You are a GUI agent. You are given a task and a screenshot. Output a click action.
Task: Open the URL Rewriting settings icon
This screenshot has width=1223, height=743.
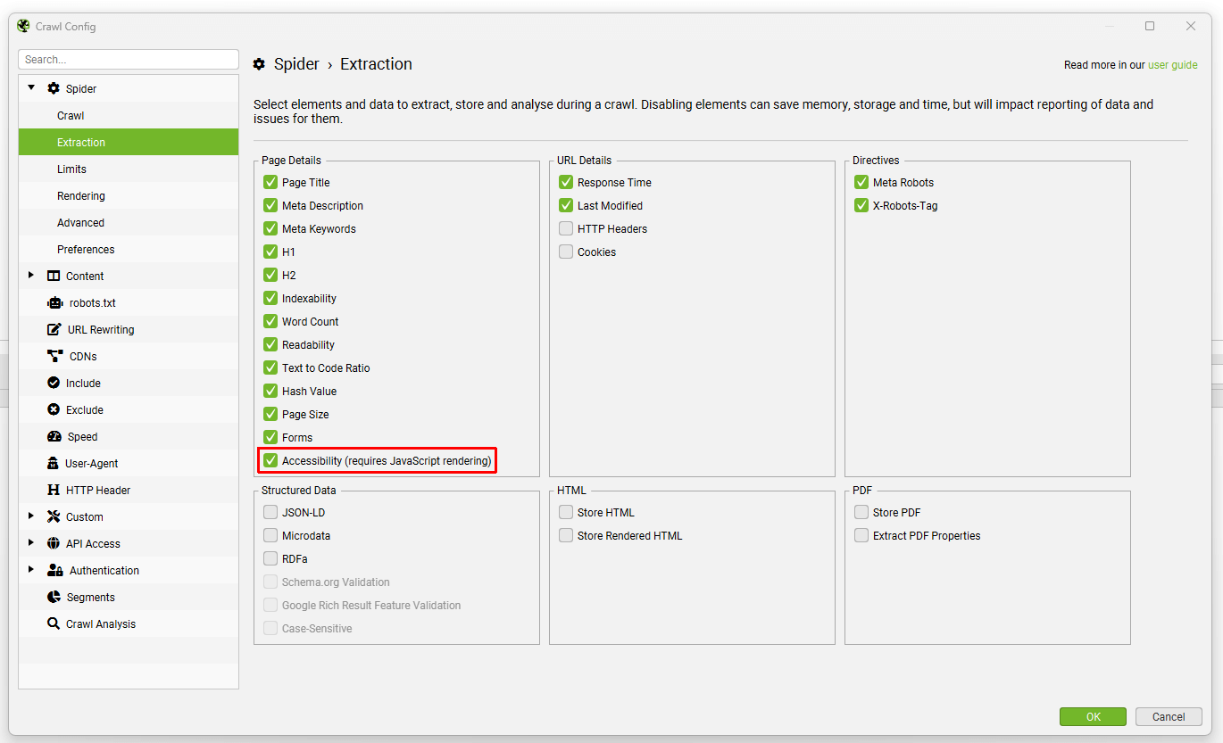[54, 329]
